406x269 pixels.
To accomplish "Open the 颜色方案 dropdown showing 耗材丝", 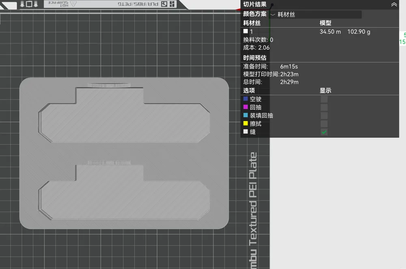I will [x=315, y=15].
